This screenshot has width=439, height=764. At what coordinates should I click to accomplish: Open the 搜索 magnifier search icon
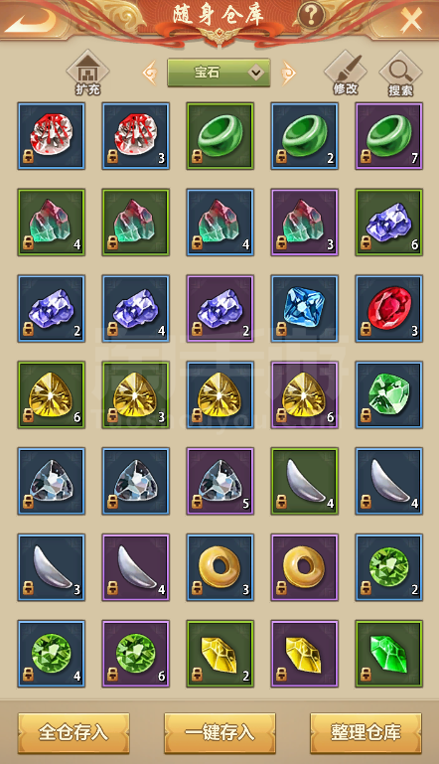[x=400, y=75]
